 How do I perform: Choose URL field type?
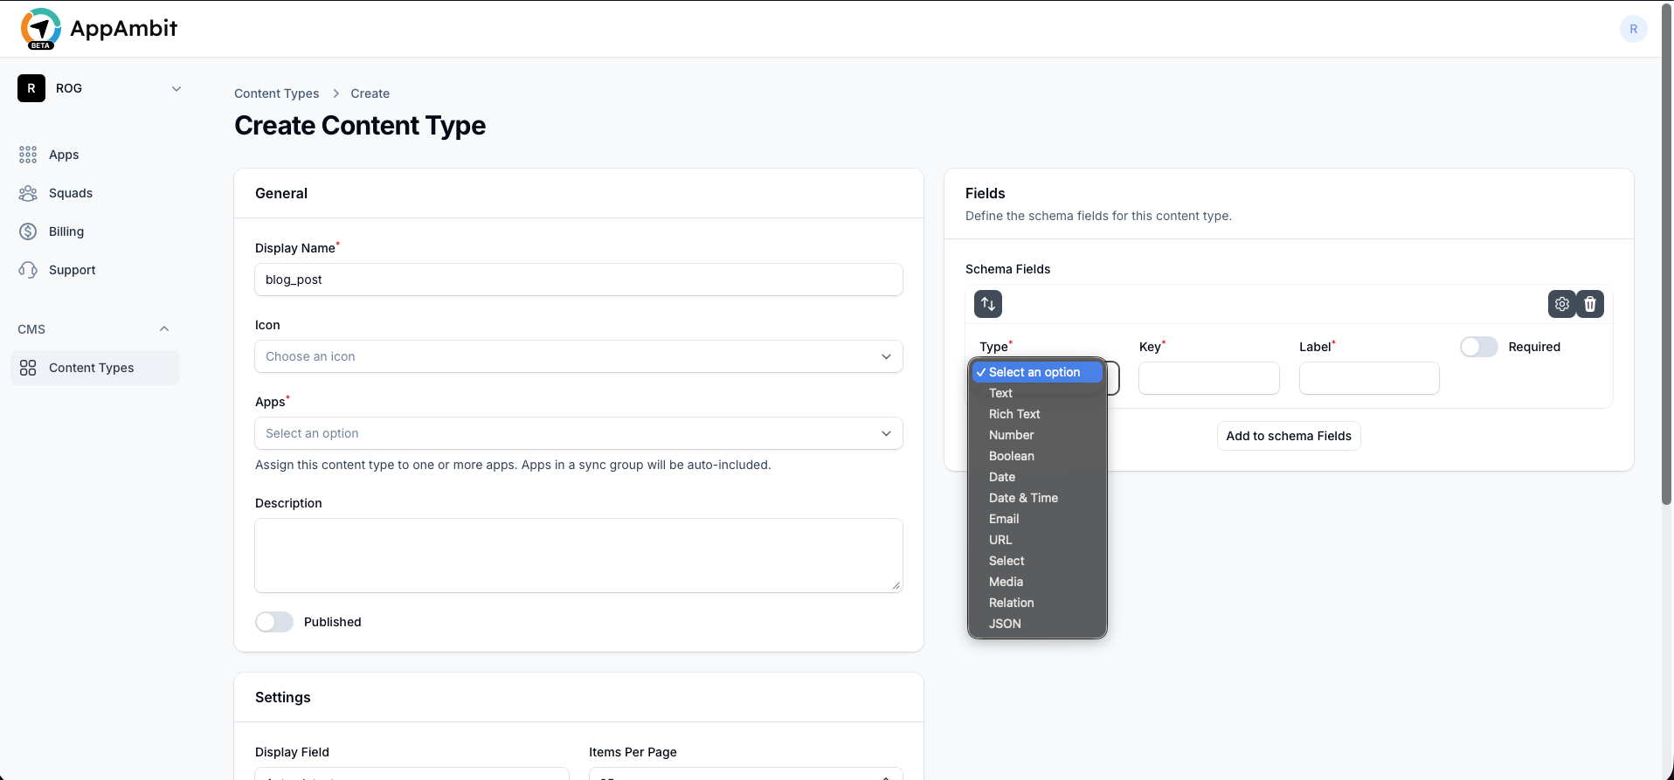coord(1037,540)
